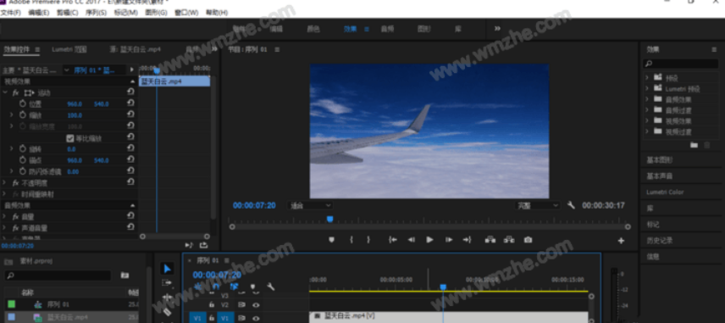Click the Step Forward one frame button
This screenshot has height=323, width=725.
[449, 240]
